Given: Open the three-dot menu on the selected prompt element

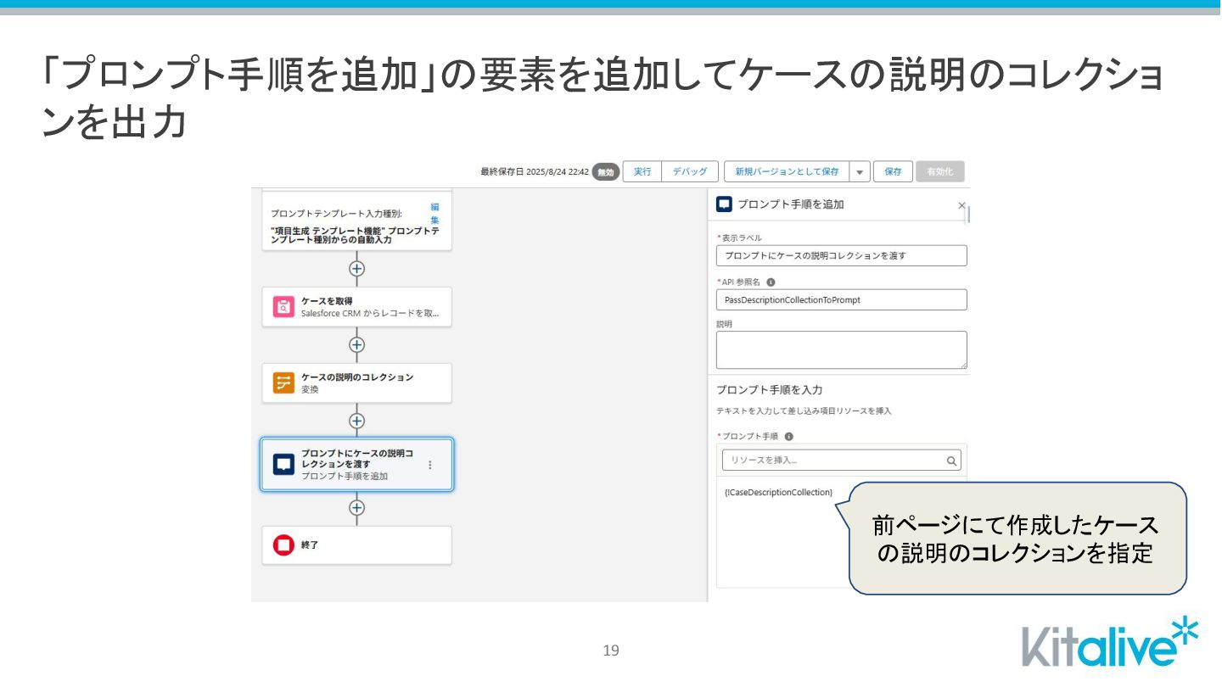Looking at the screenshot, I should 430,465.
